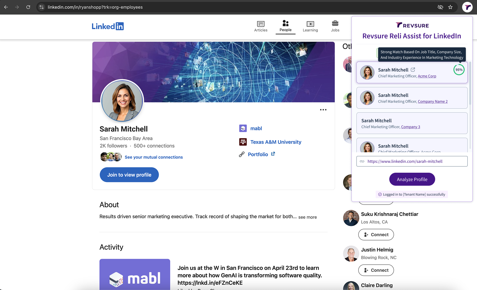Open the GenAI event post title

pyautogui.click(x=250, y=275)
